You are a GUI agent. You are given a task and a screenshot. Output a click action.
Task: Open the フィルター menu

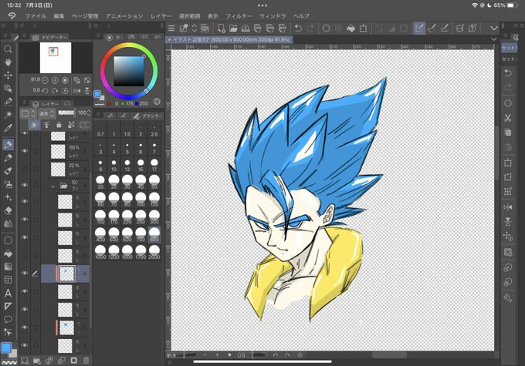(239, 15)
